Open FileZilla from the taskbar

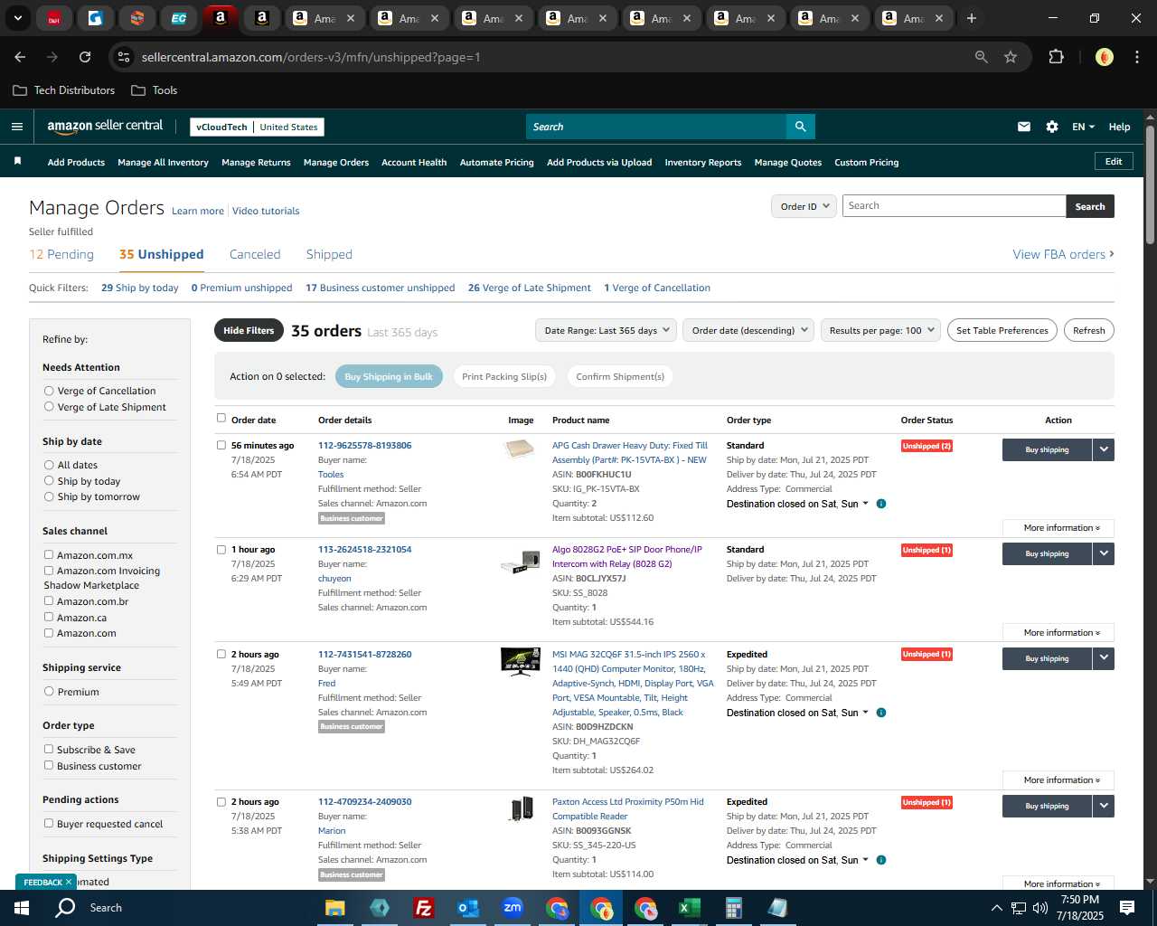(x=423, y=908)
